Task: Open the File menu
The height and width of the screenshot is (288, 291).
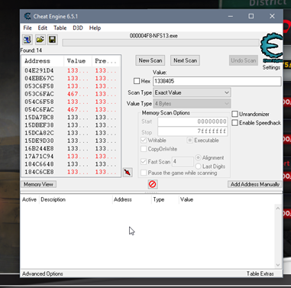Action: (27, 28)
